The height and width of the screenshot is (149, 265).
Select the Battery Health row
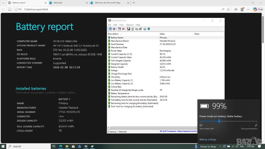117,67
